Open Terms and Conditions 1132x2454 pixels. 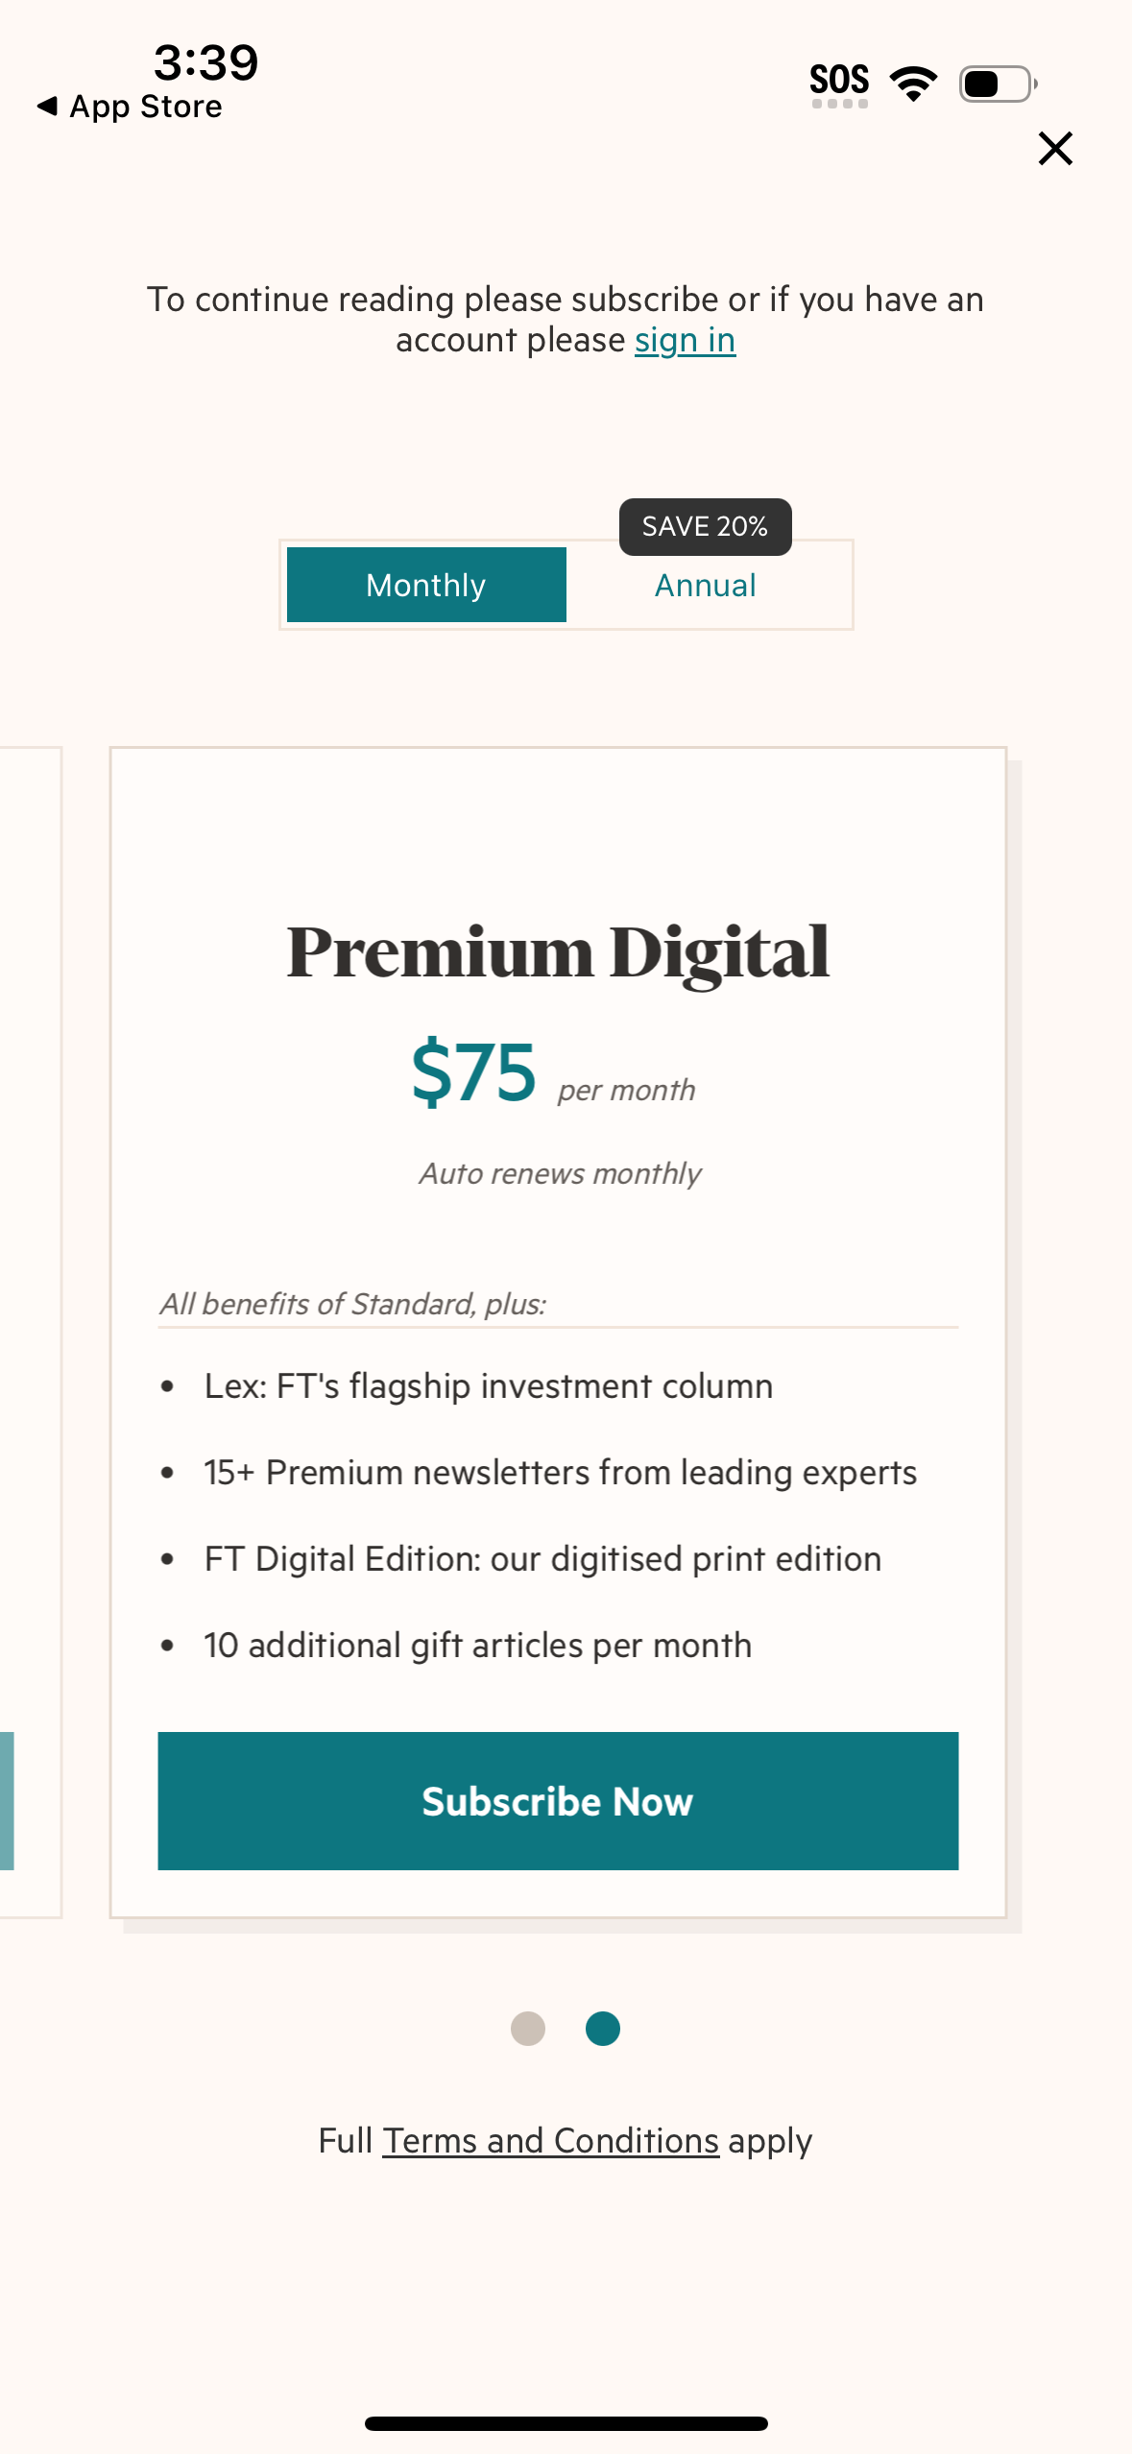coord(550,2140)
